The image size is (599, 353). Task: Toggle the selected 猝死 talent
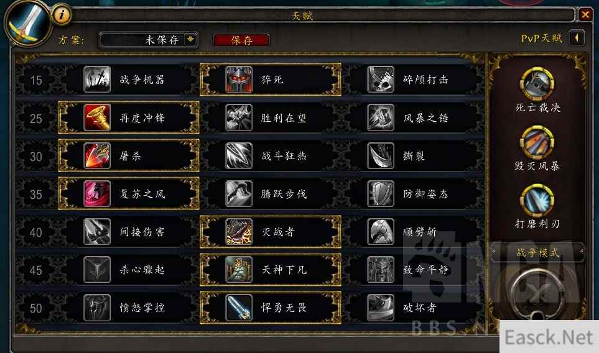(271, 80)
